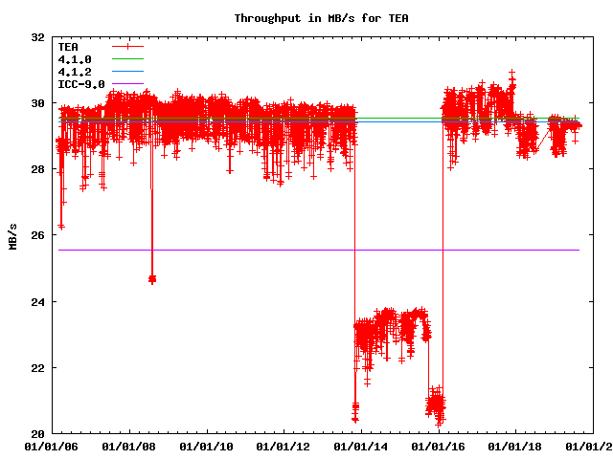Click the MB/s y-axis label

(x=12, y=236)
